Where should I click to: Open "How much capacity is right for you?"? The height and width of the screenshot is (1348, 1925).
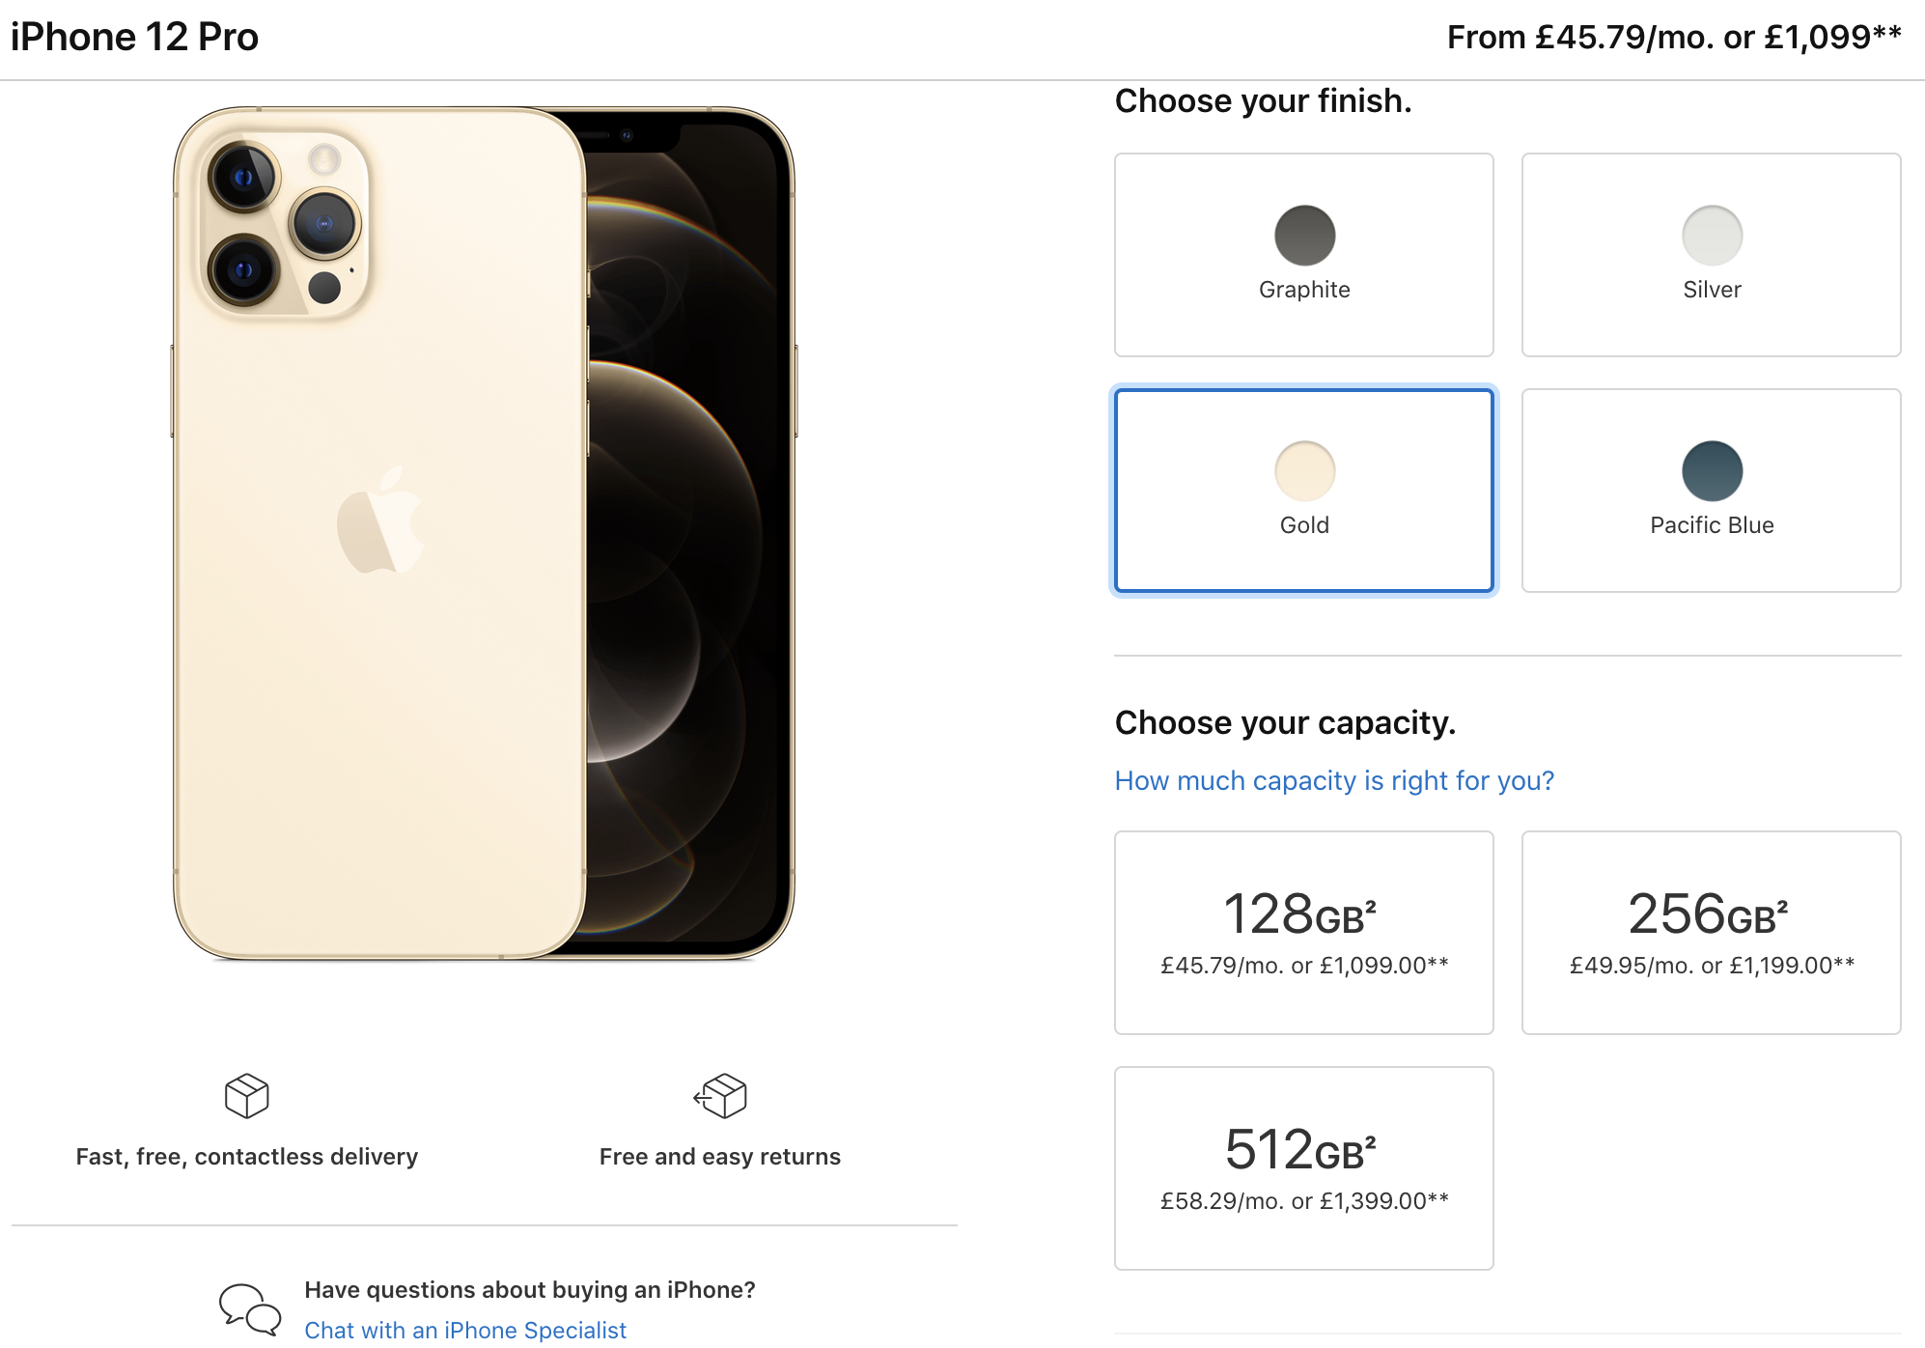point(1334,780)
